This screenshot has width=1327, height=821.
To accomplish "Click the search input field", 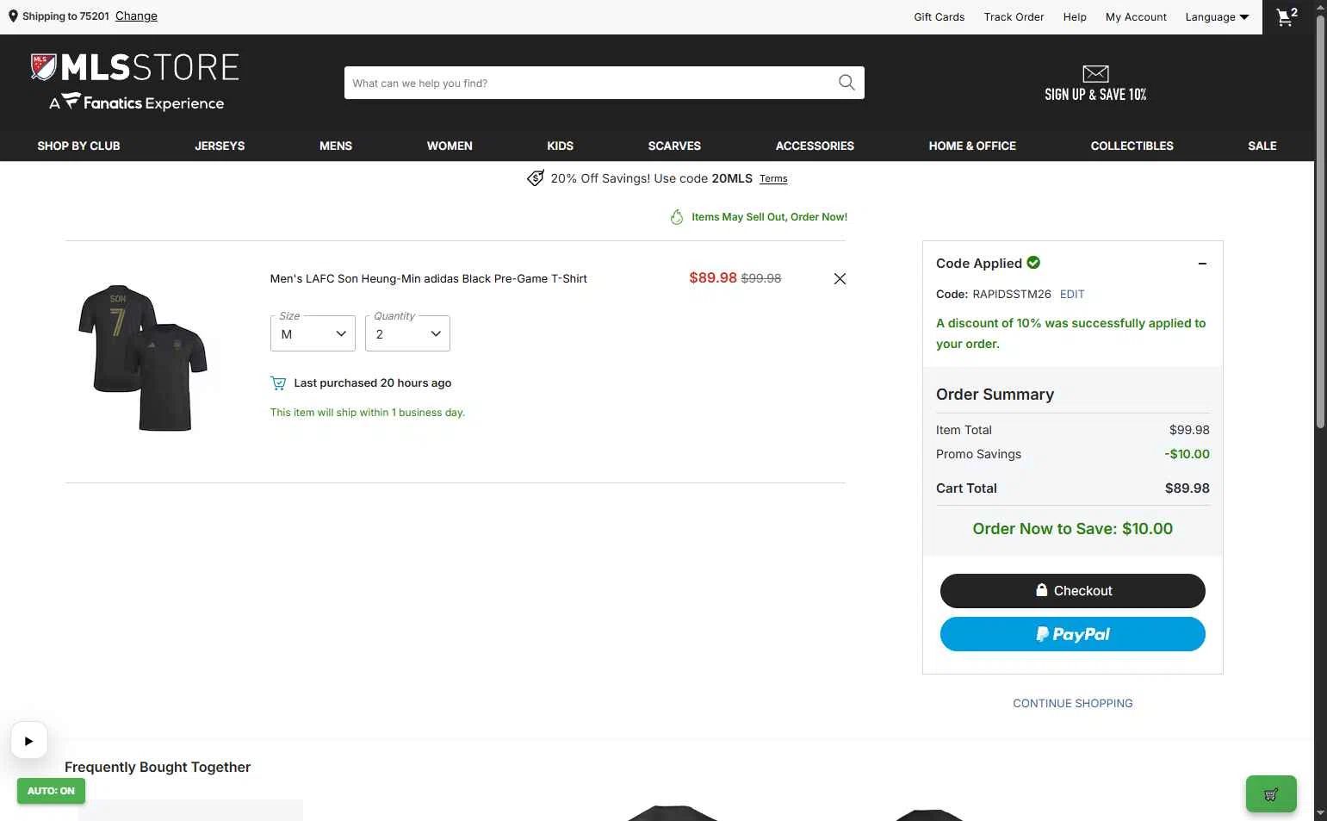I will [x=591, y=83].
